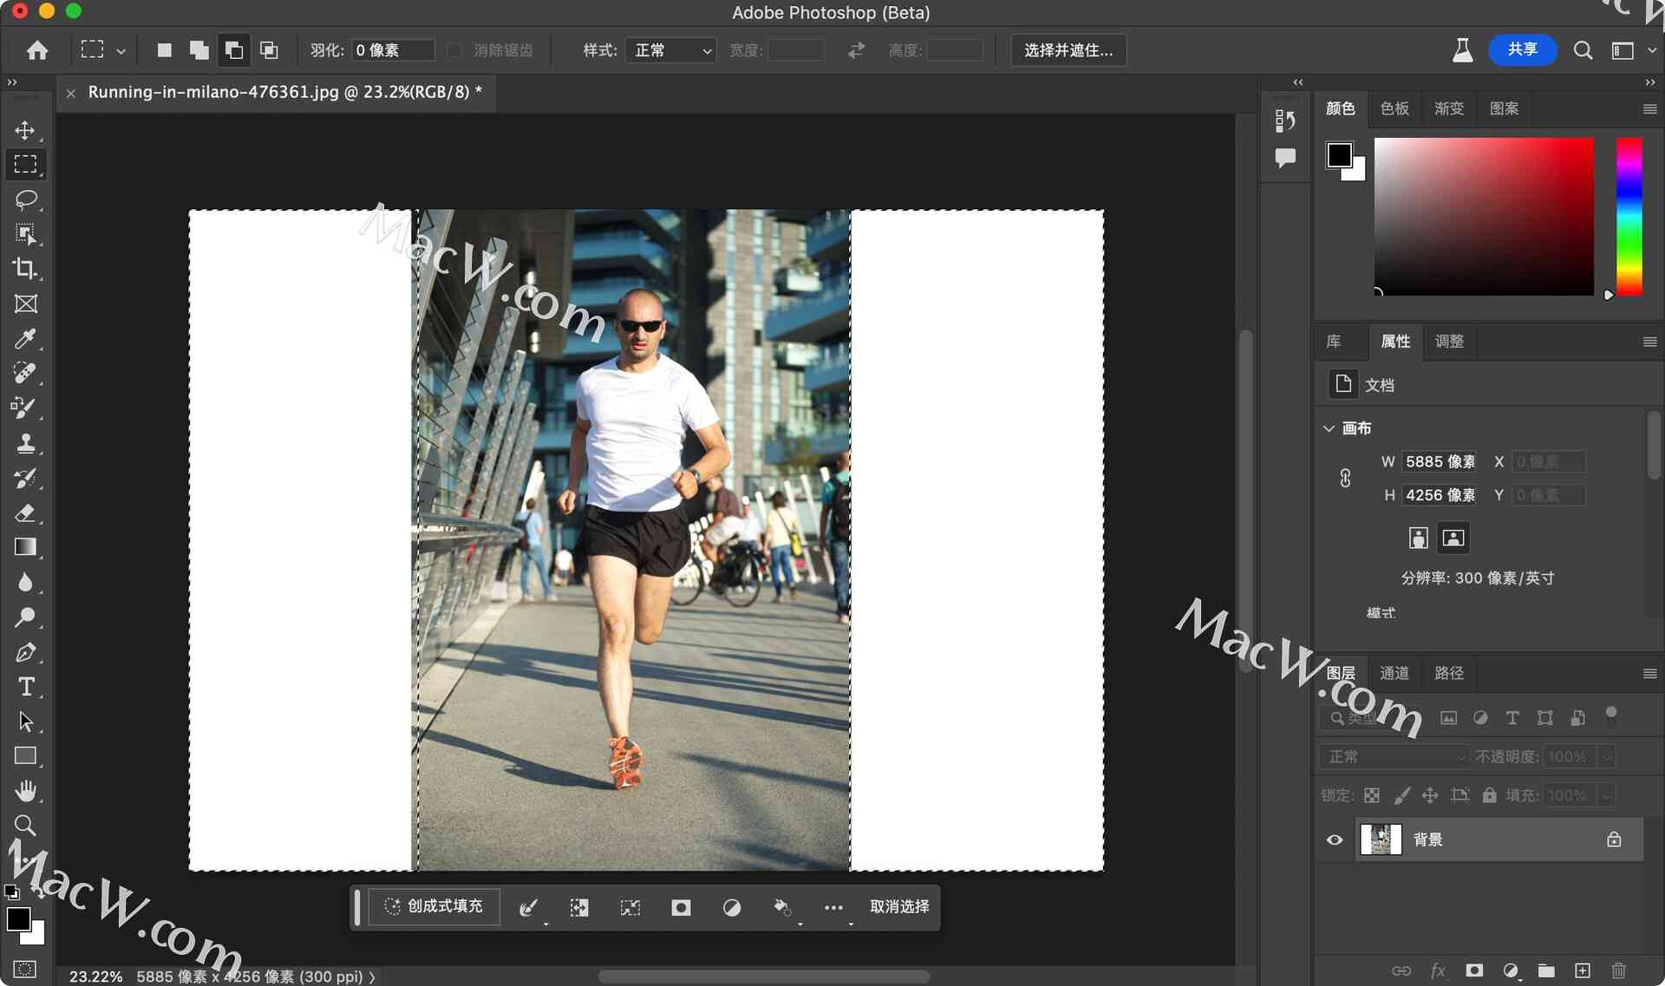Select the Eyedropper tool
Image resolution: width=1665 pixels, height=986 pixels.
25,338
